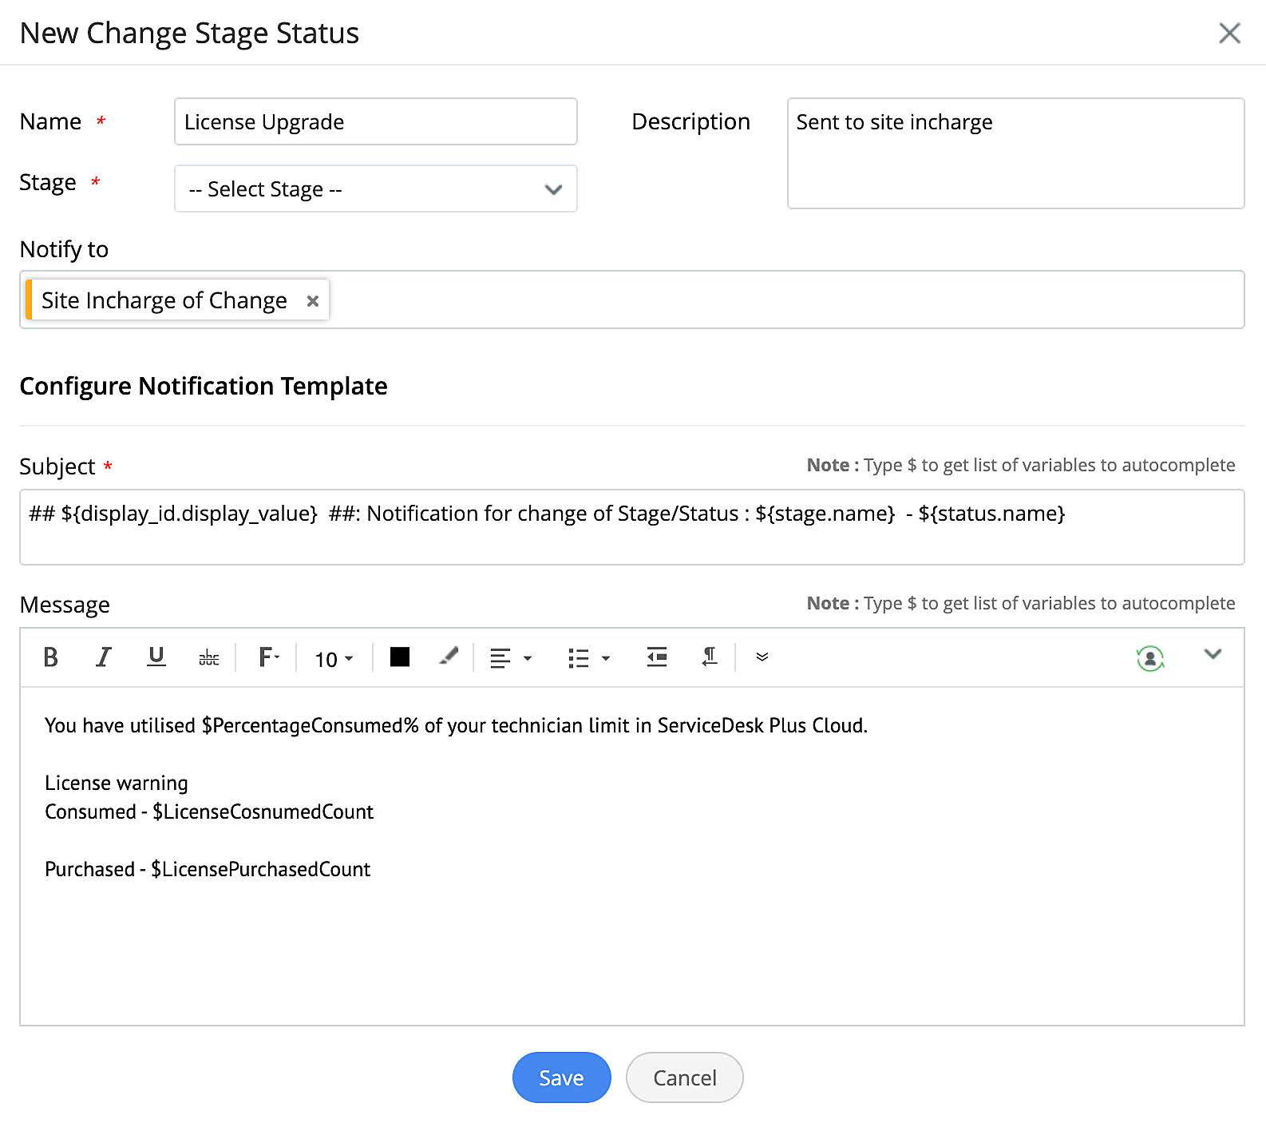Expand the text alignment options
This screenshot has width=1266, height=1135.
pyautogui.click(x=510, y=658)
